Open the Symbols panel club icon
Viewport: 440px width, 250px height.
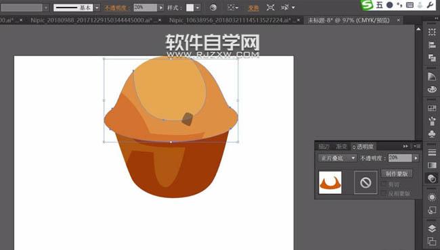point(432,134)
